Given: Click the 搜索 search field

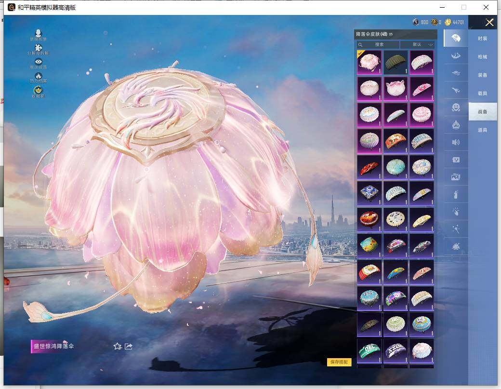Looking at the screenshot, I should click(x=378, y=44).
